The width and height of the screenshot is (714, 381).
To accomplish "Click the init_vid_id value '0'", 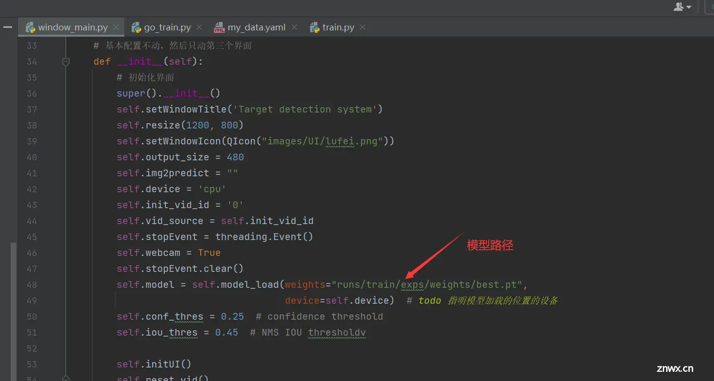I will point(235,205).
